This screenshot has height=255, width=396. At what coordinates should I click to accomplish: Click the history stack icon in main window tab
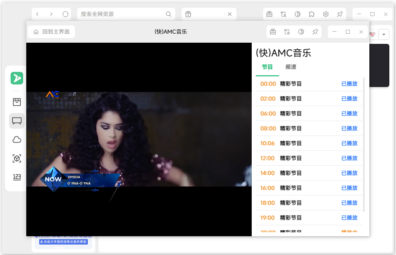click(188, 14)
